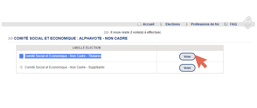The width and height of the screenshot is (257, 108).
Task: Click the question mark FAQ icon
Action: pos(226,24)
